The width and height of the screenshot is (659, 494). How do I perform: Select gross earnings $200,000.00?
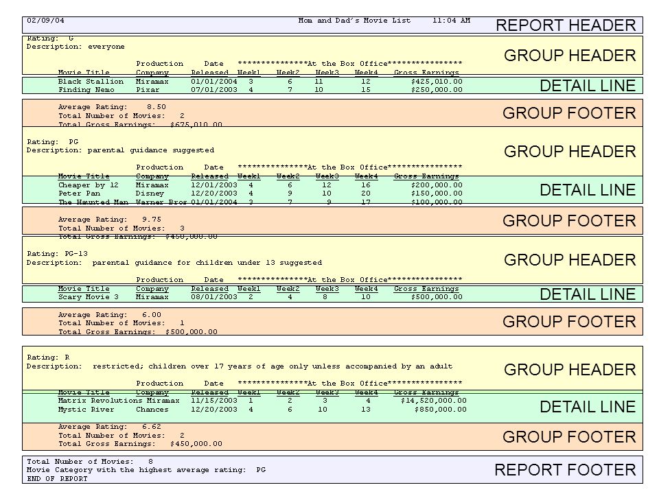point(437,185)
